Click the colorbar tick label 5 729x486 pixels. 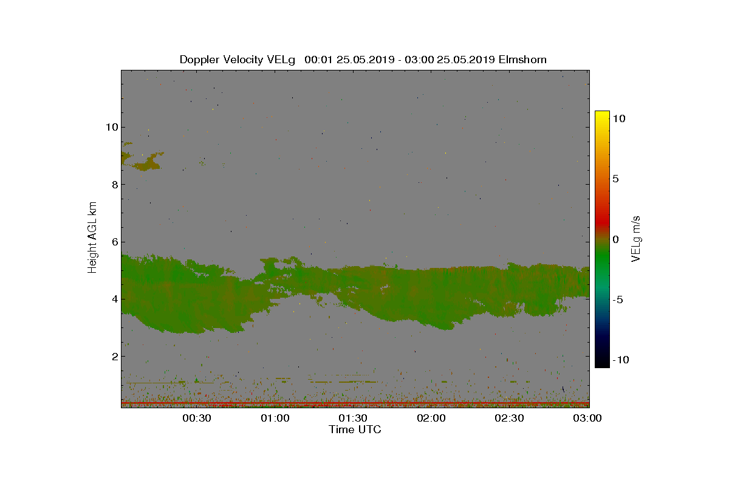[615, 179]
